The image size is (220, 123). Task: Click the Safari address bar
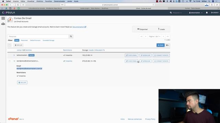pyautogui.click(x=110, y=5)
